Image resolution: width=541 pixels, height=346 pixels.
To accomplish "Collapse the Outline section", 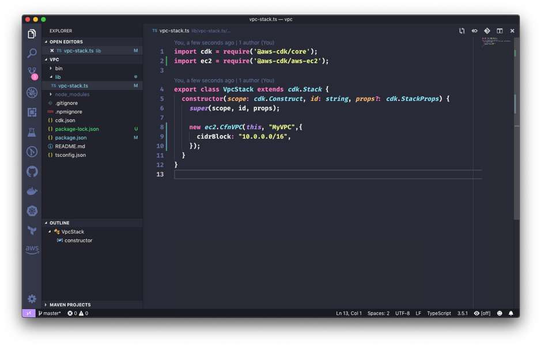I will tap(59, 223).
